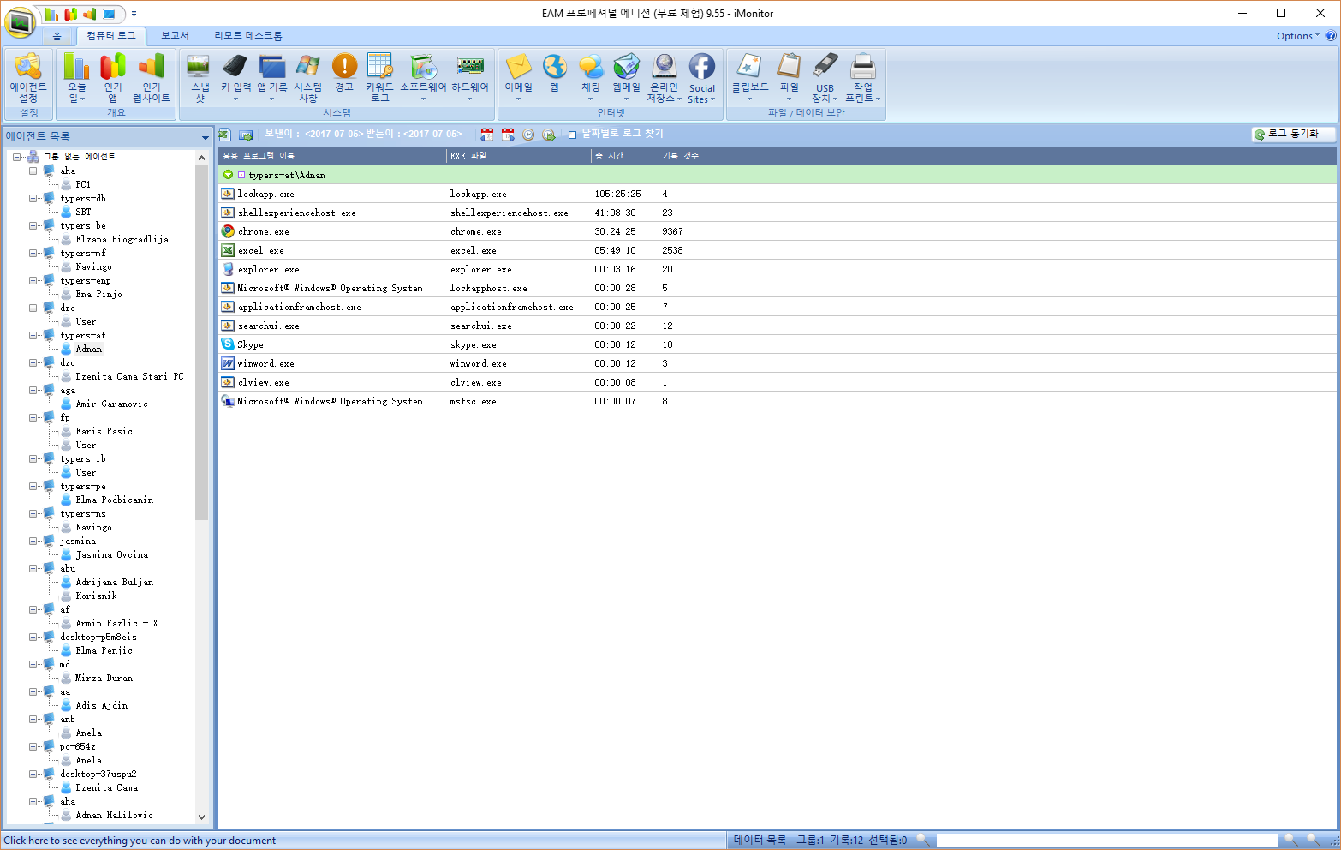The height and width of the screenshot is (850, 1341).
Task: Select Adnan user under typers-at
Action: pos(88,349)
